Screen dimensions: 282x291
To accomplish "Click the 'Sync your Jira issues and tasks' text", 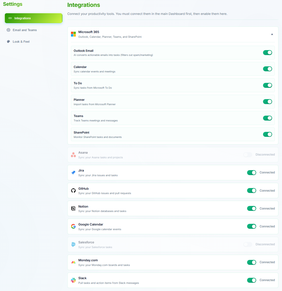I will [98, 175].
